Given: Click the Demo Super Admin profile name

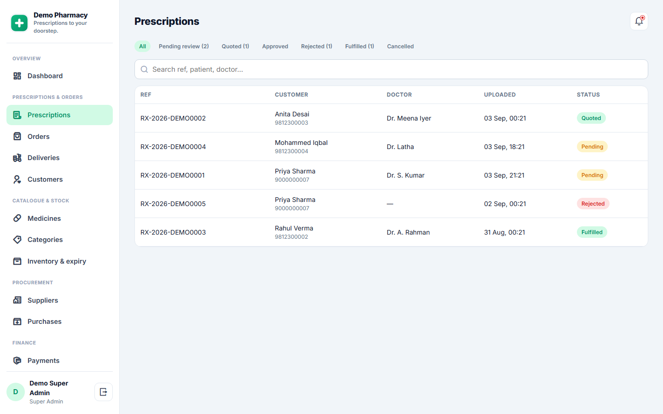Looking at the screenshot, I should click(x=49, y=388).
